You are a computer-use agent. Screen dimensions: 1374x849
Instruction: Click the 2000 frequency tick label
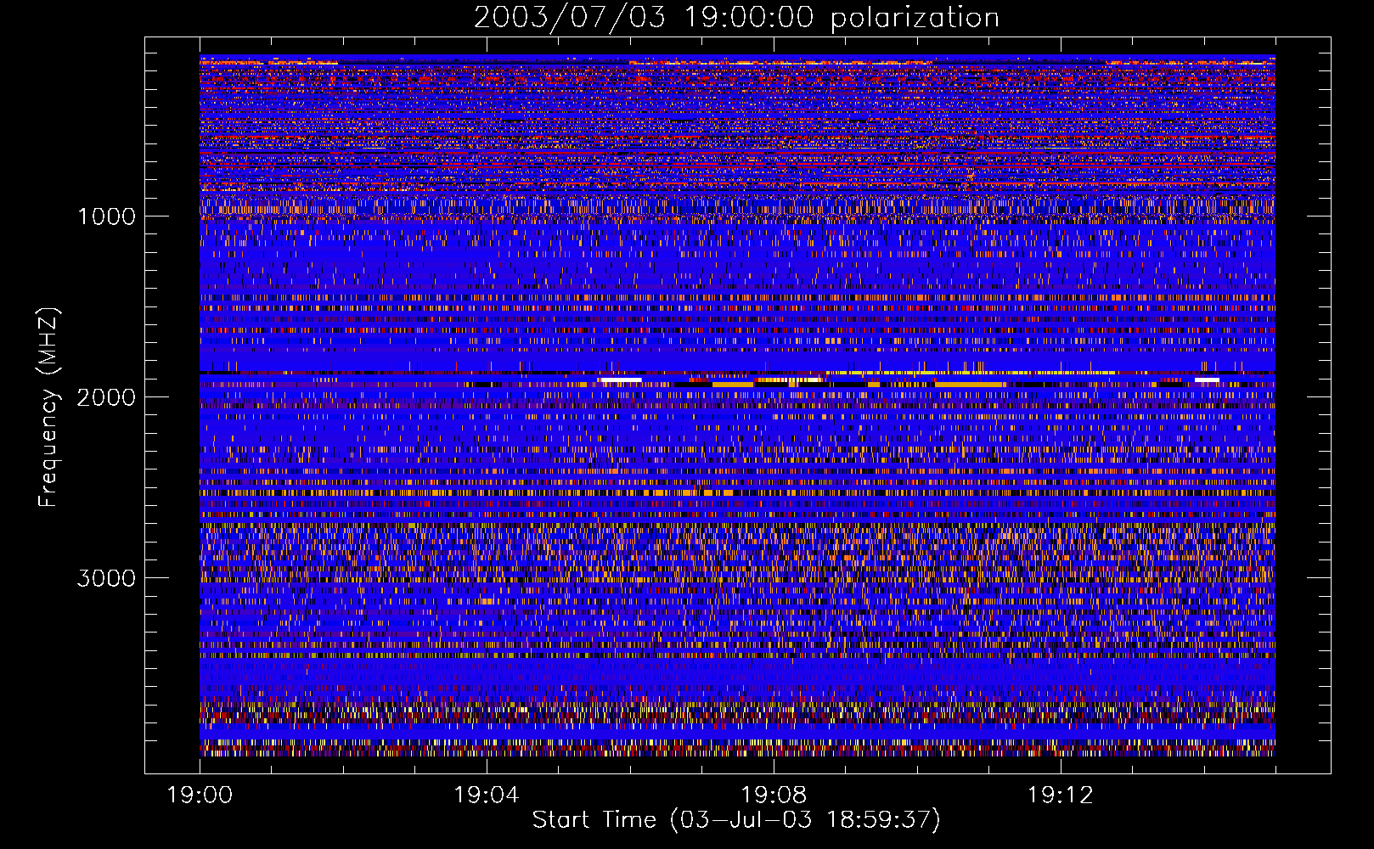(x=106, y=397)
